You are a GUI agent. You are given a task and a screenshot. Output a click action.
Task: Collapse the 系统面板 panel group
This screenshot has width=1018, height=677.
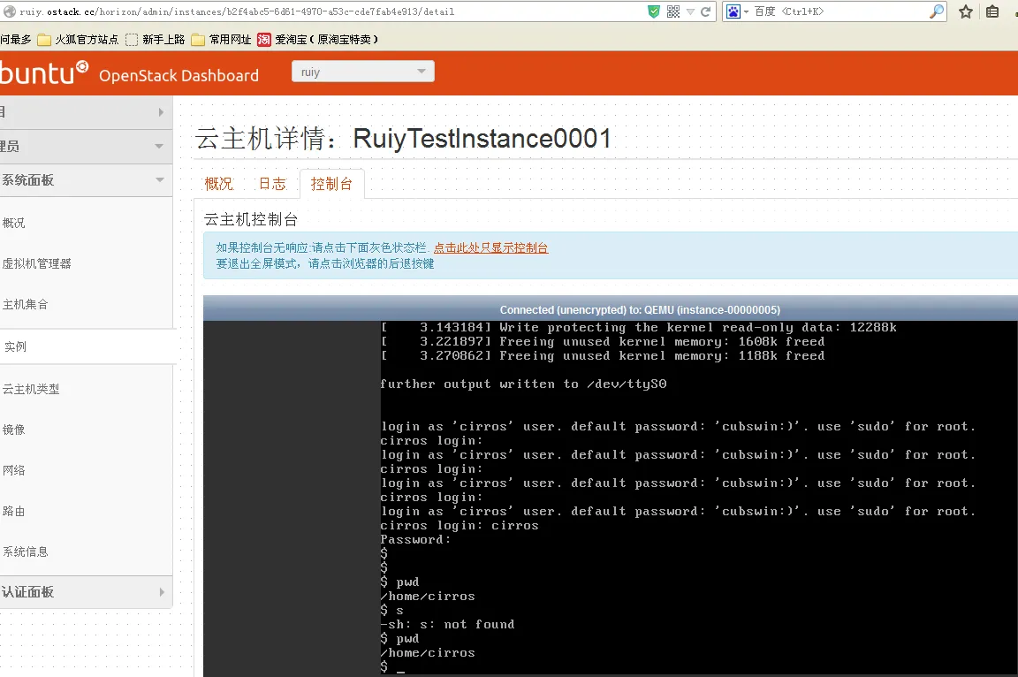pos(87,179)
